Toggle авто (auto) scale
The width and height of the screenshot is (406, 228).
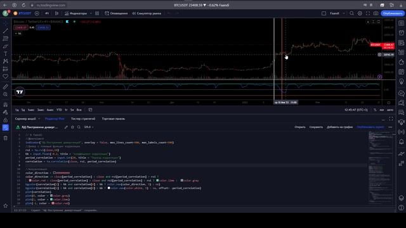(390, 110)
